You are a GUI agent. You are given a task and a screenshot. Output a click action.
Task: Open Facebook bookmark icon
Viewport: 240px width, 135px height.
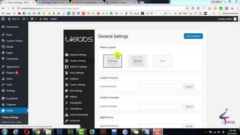pos(24,13)
